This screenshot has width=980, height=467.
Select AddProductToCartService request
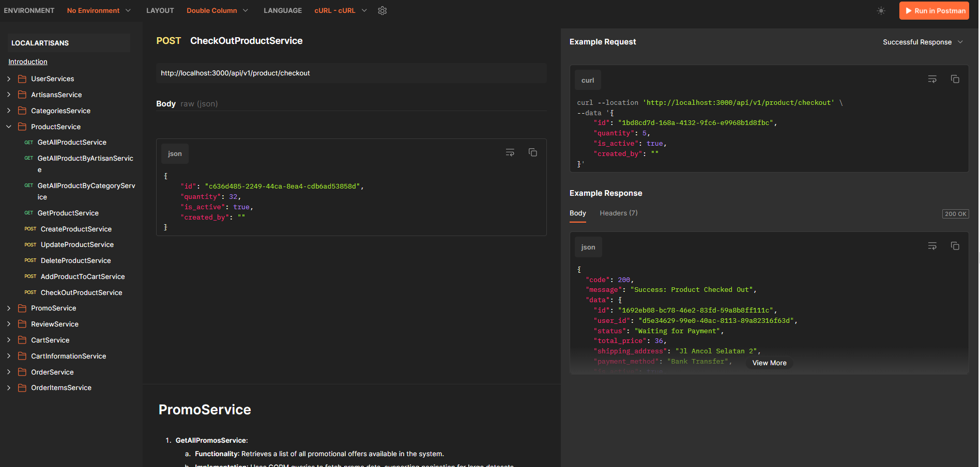click(83, 276)
